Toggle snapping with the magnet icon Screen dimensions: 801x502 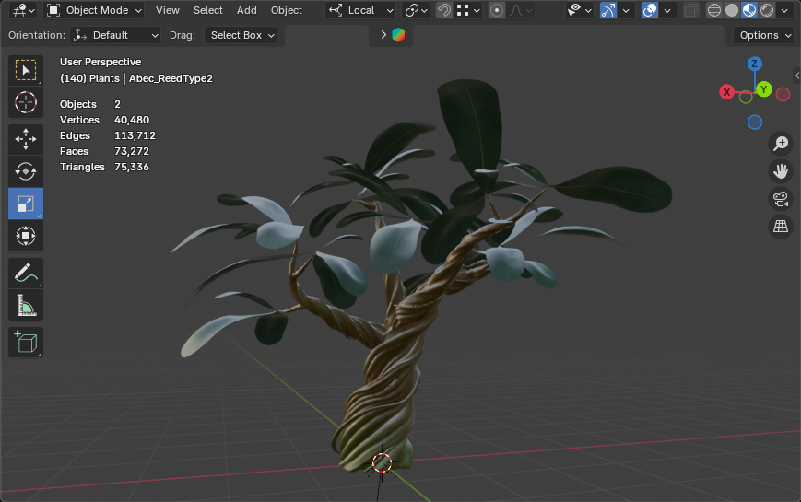[444, 10]
